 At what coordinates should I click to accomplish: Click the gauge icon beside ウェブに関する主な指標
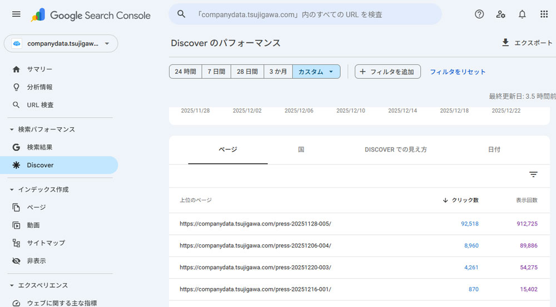pos(16,303)
